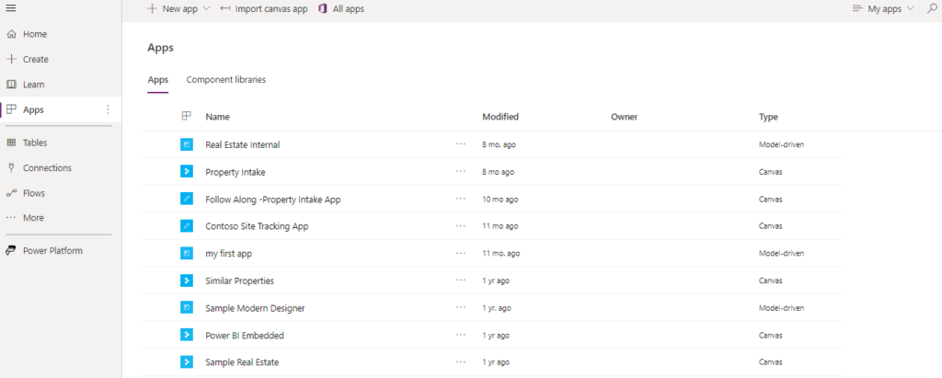Open the Power BI Embedded app
The height and width of the screenshot is (378, 942).
245,336
